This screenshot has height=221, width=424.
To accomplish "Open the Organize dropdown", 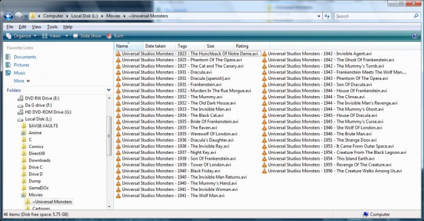I will (22, 36).
